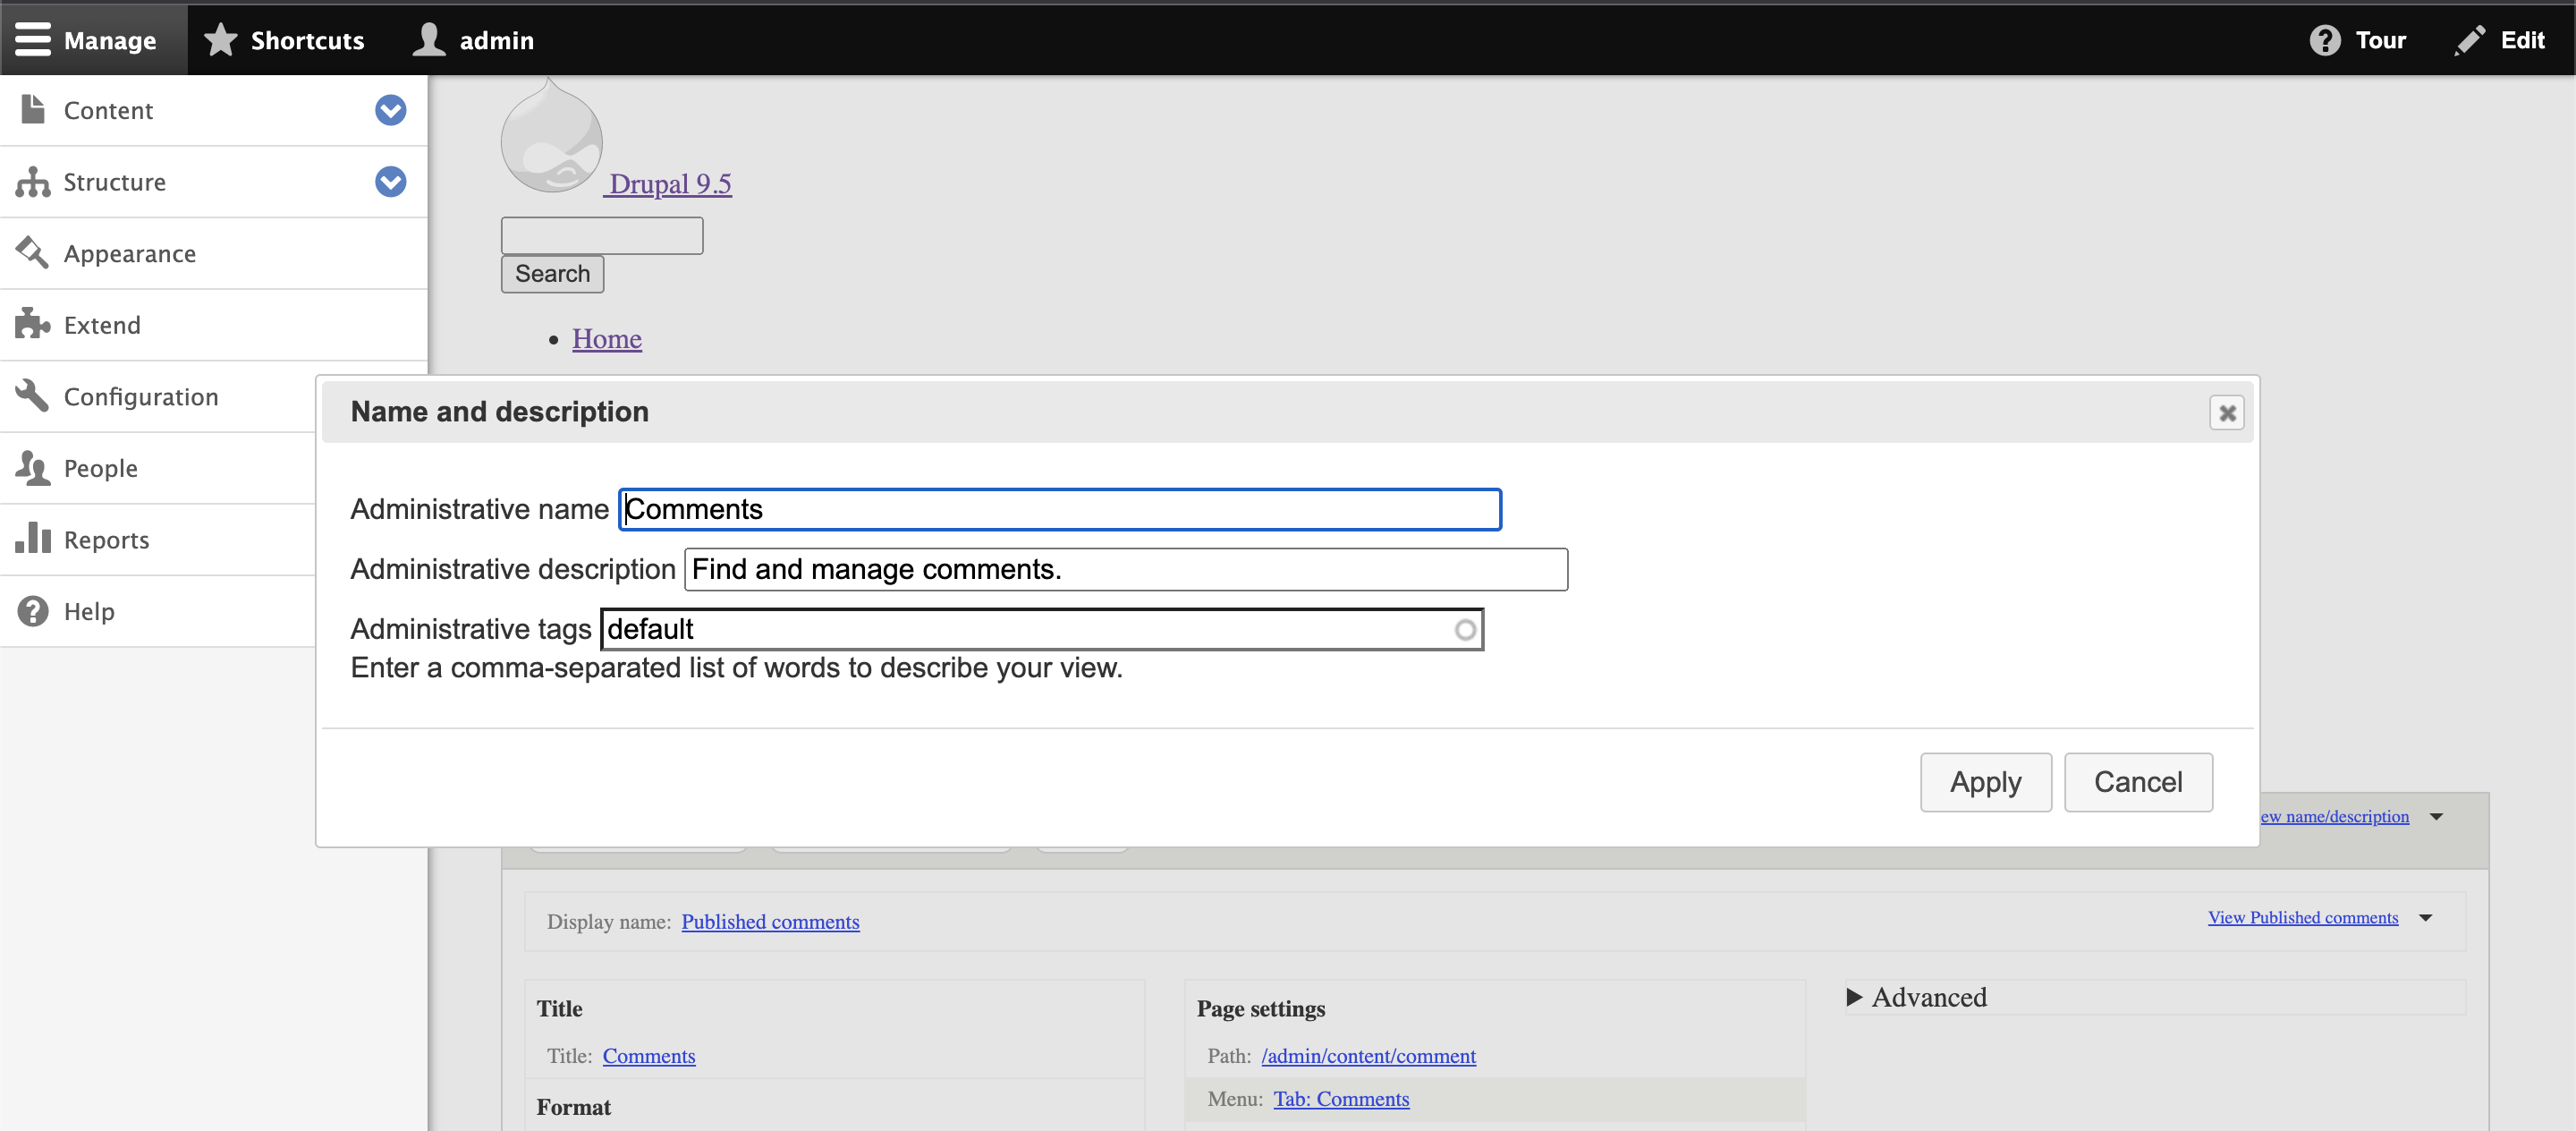The width and height of the screenshot is (2576, 1131).
Task: Start the site Tour via help icon
Action: tap(2326, 39)
